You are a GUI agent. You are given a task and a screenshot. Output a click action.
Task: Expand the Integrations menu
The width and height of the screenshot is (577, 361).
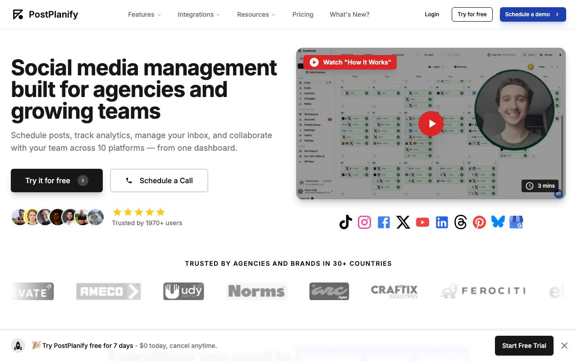199,14
